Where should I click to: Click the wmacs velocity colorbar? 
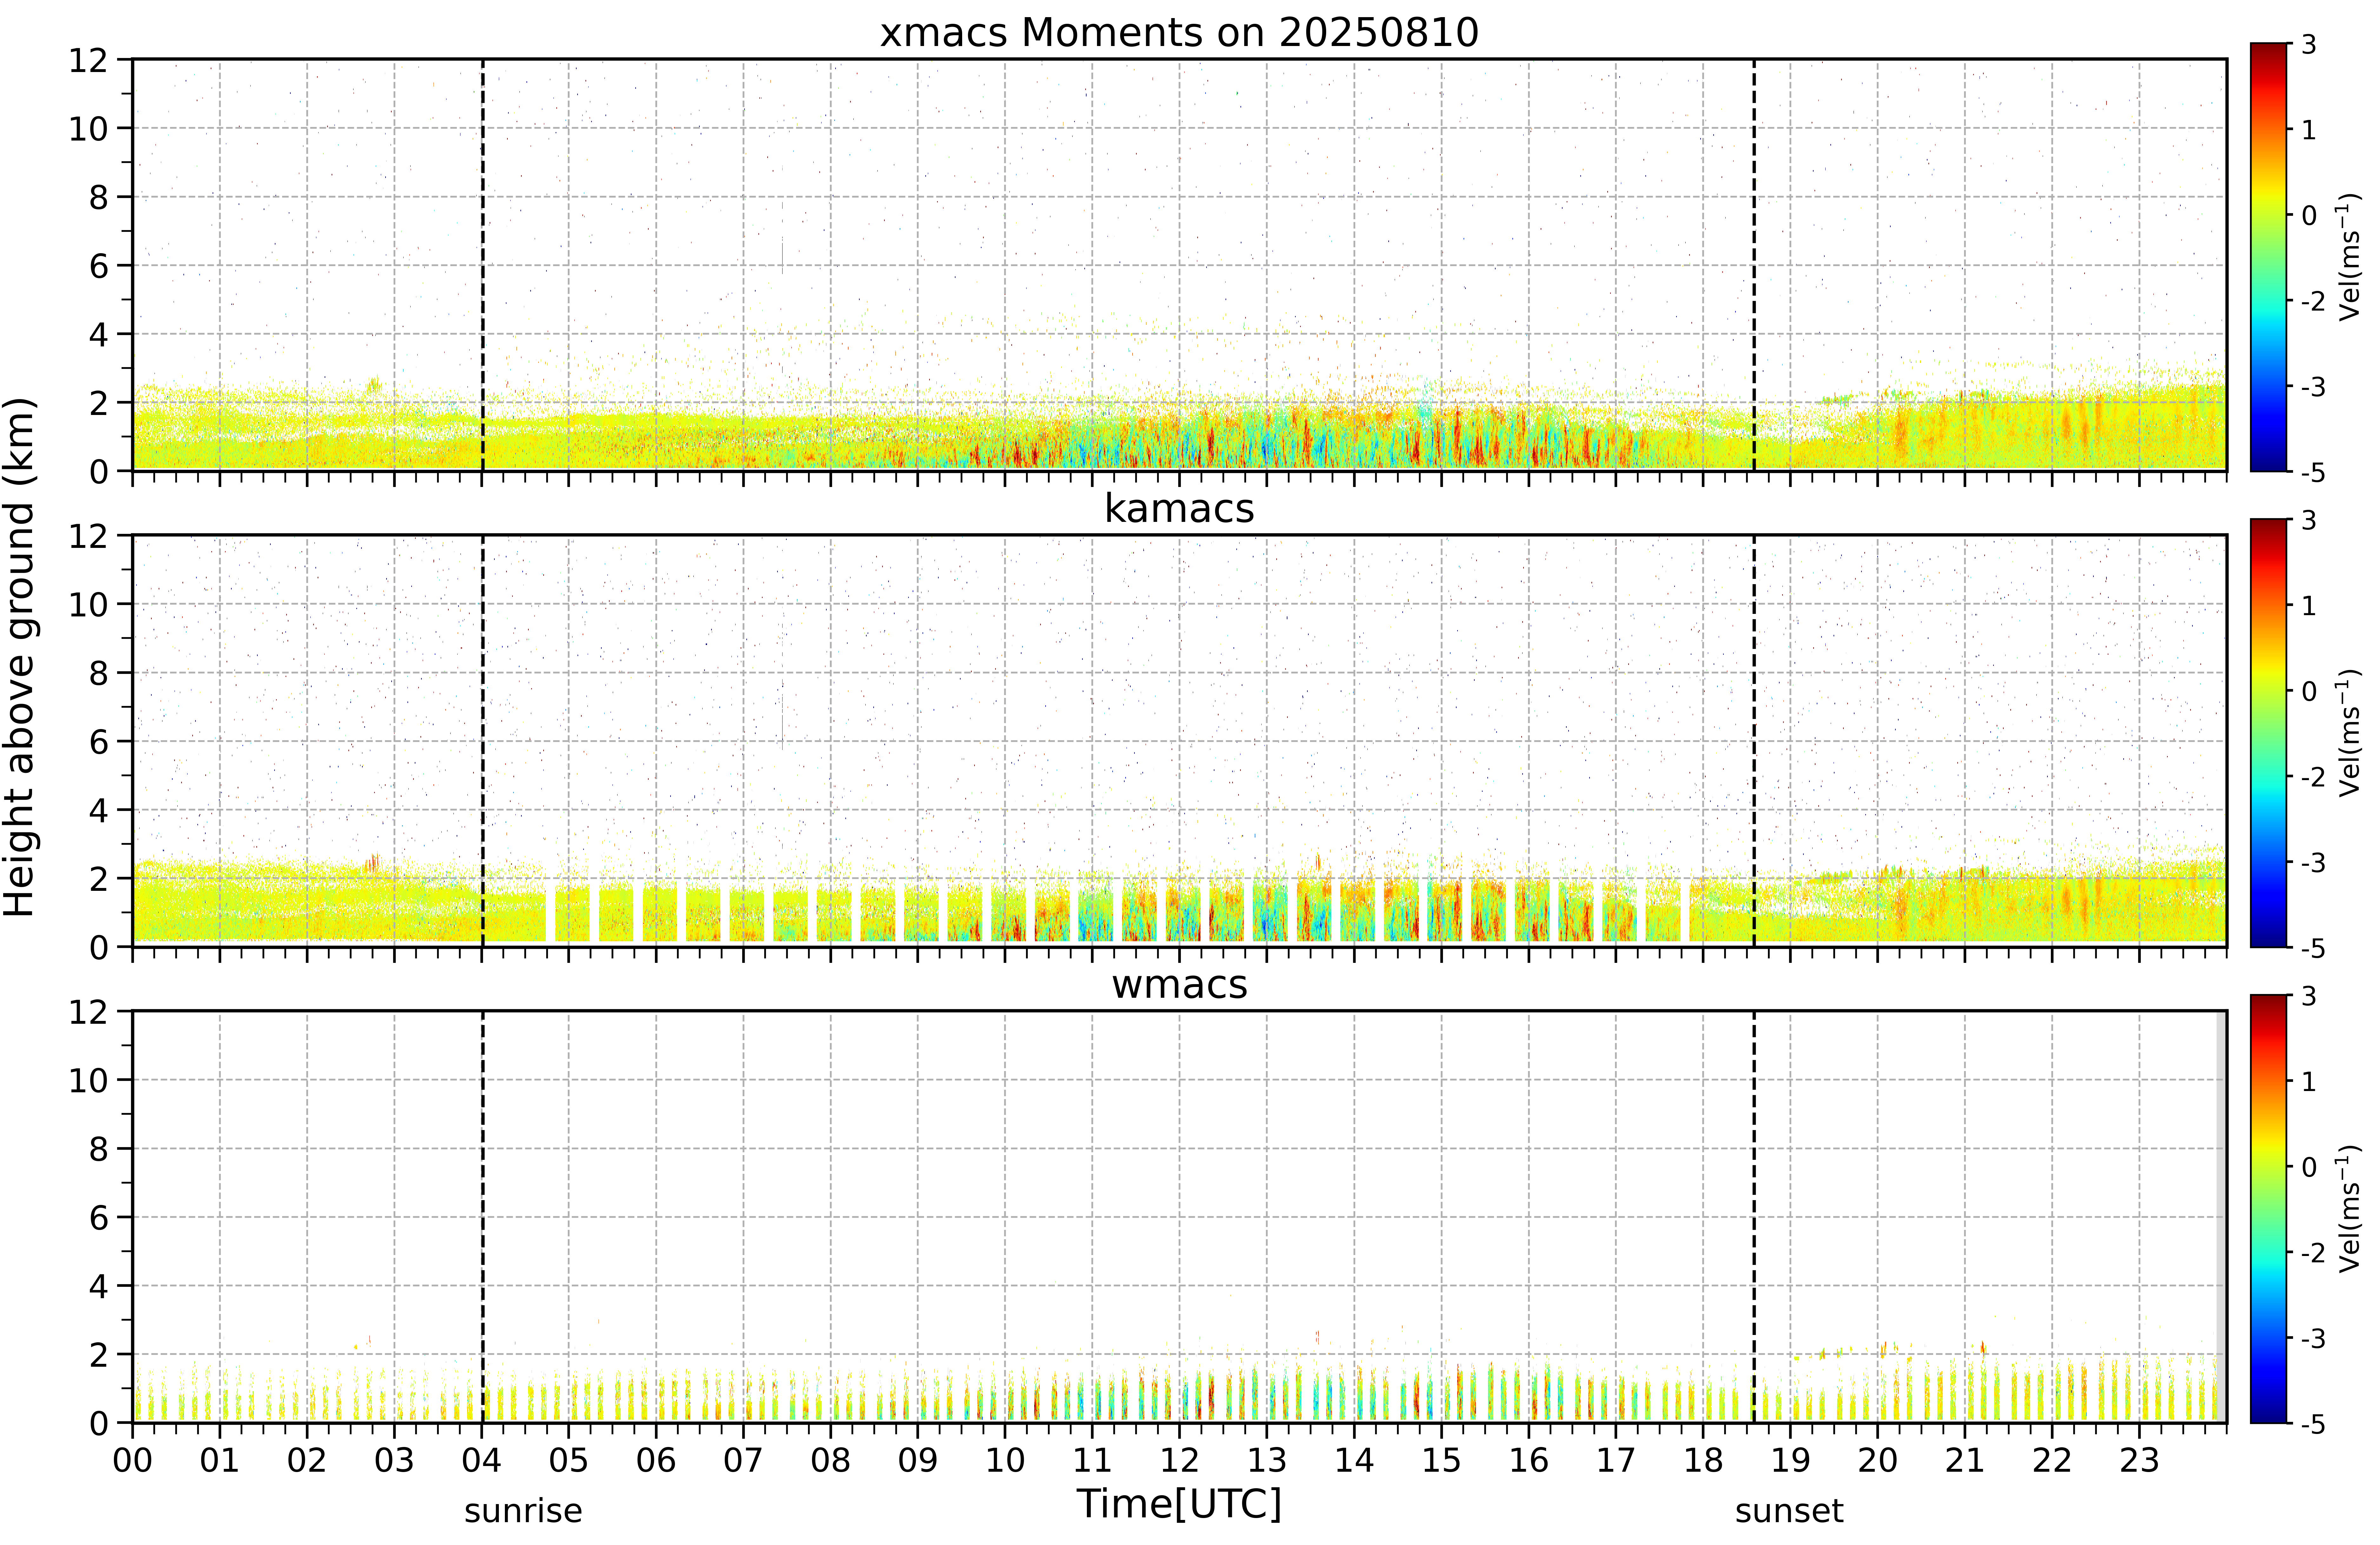coord(2269,1209)
